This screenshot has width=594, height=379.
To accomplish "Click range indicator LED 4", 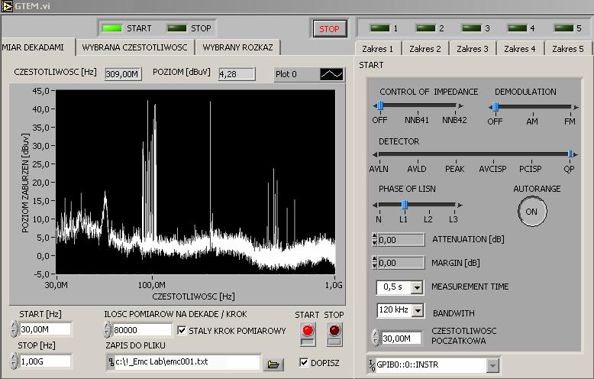I will click(x=517, y=28).
